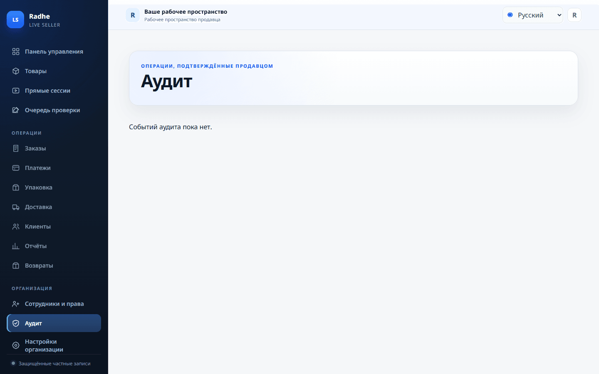
Task: Click the bar chart icon beside Отчёты
Action: 16,246
